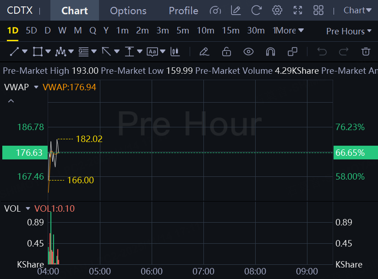
Task: Enter fullscreen with the expand icon
Action: coord(298,11)
